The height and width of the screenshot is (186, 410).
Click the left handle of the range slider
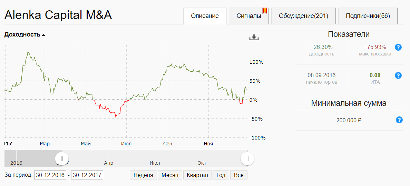coord(62,158)
